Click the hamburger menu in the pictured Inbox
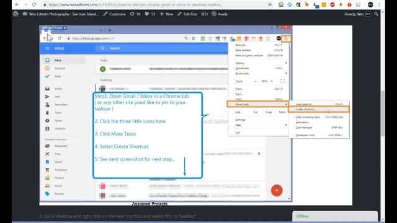Image resolution: width=397 pixels, height=223 pixels. point(47,48)
